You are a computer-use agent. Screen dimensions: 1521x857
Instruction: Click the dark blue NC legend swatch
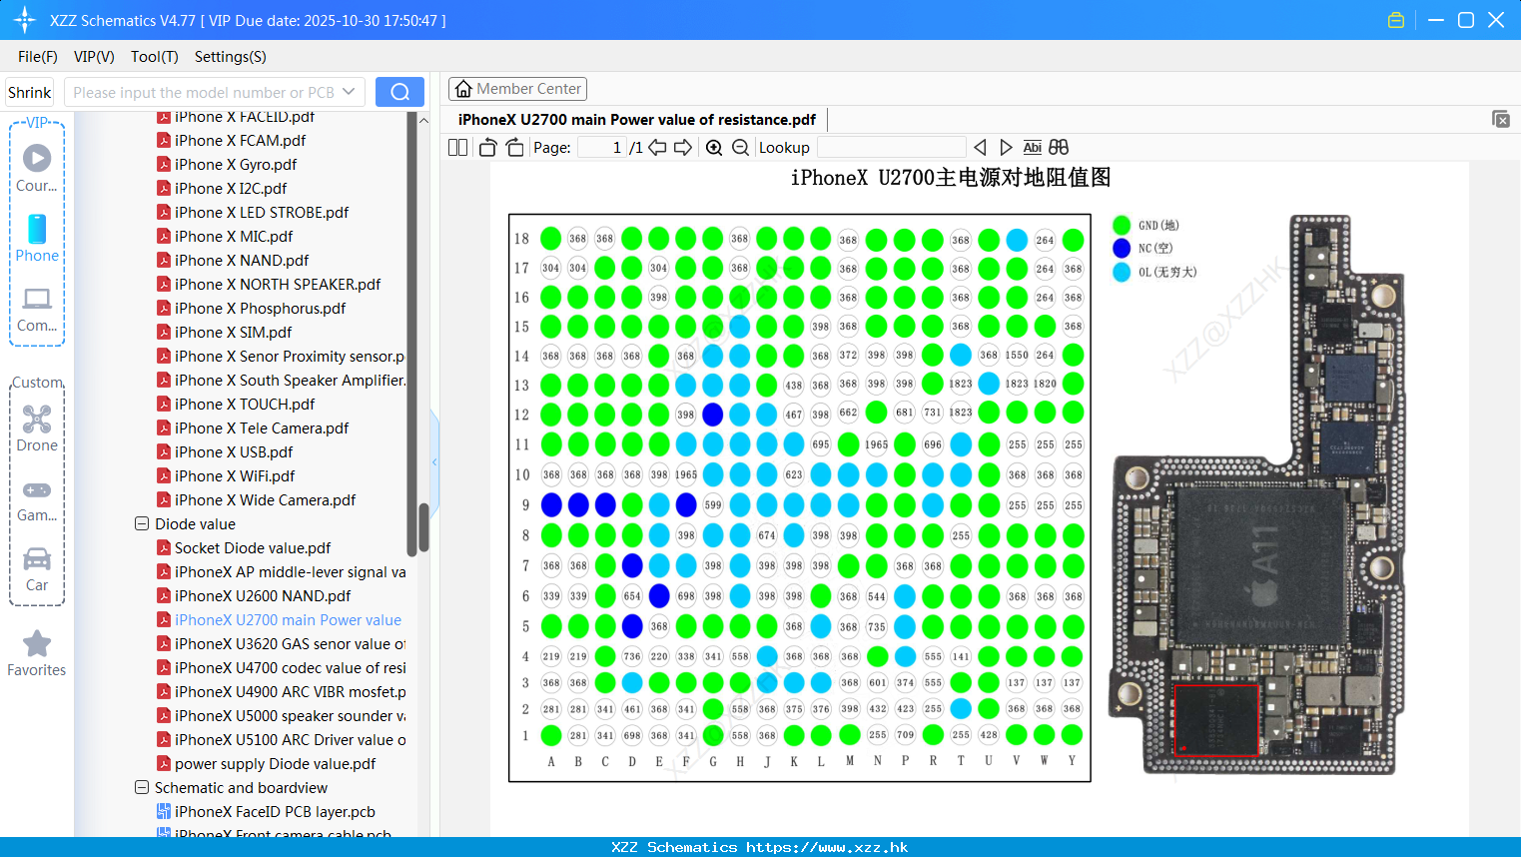pos(1122,248)
